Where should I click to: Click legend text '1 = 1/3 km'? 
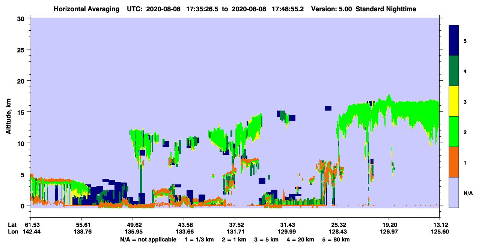pyautogui.click(x=199, y=240)
